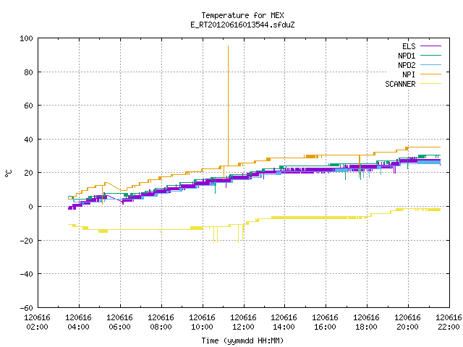Click the y-axis tick label 20
This screenshot has height=347, width=463.
(x=29, y=173)
